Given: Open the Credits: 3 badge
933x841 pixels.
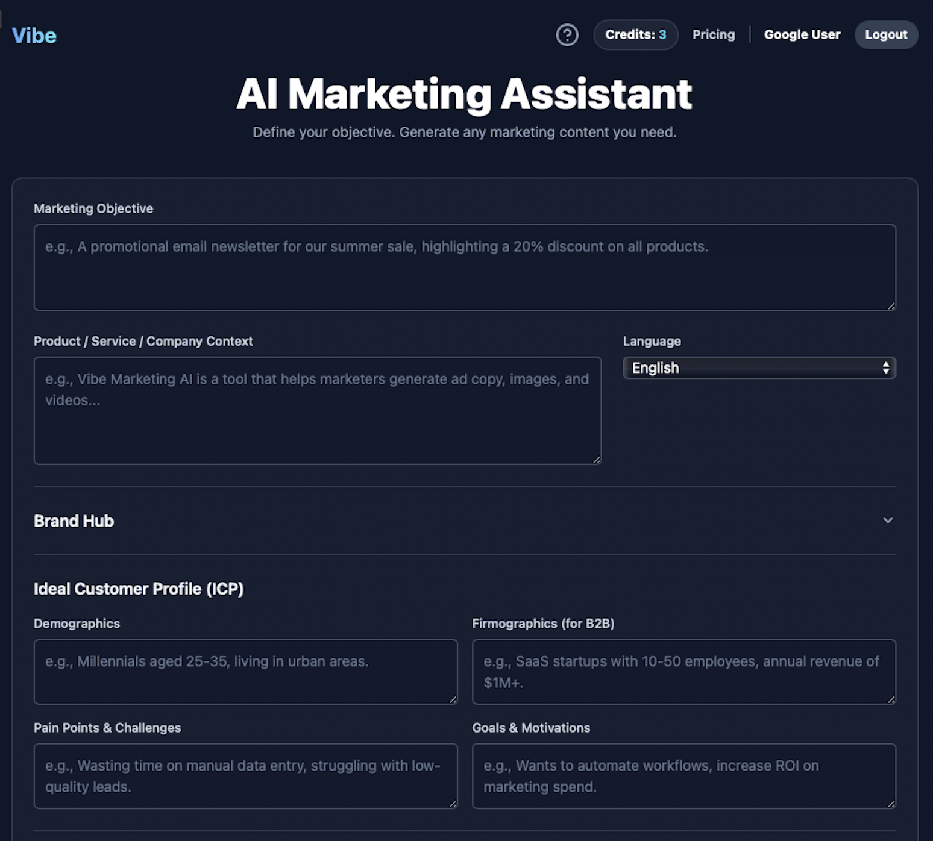Looking at the screenshot, I should click(x=636, y=35).
